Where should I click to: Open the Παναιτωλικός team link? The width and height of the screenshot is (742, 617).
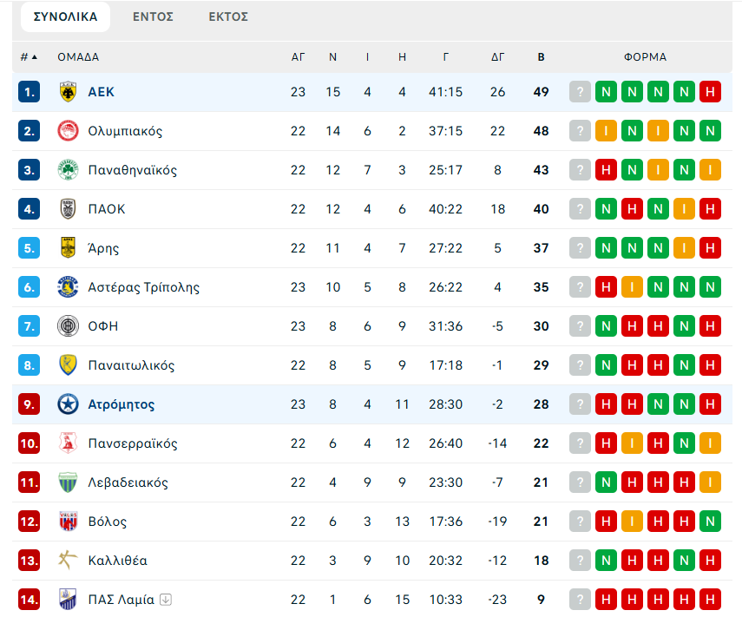click(x=131, y=365)
